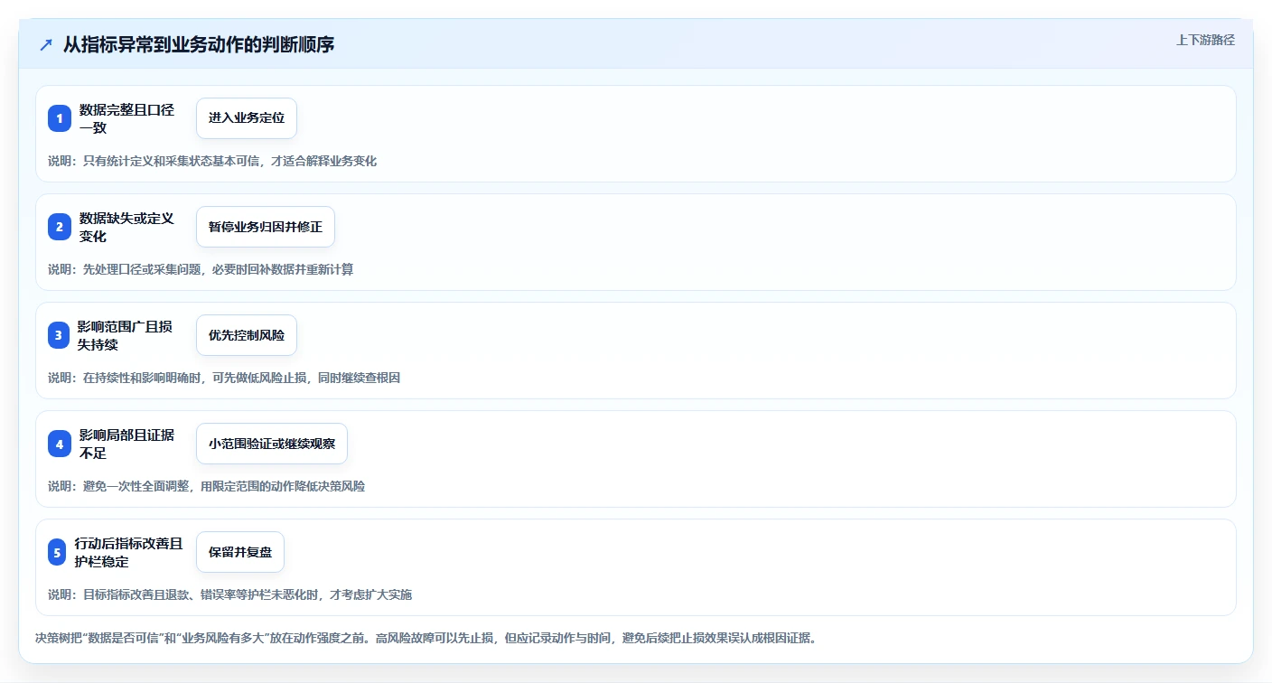
Task: Click the 暂停业务归因并修正 button
Action: tap(266, 227)
